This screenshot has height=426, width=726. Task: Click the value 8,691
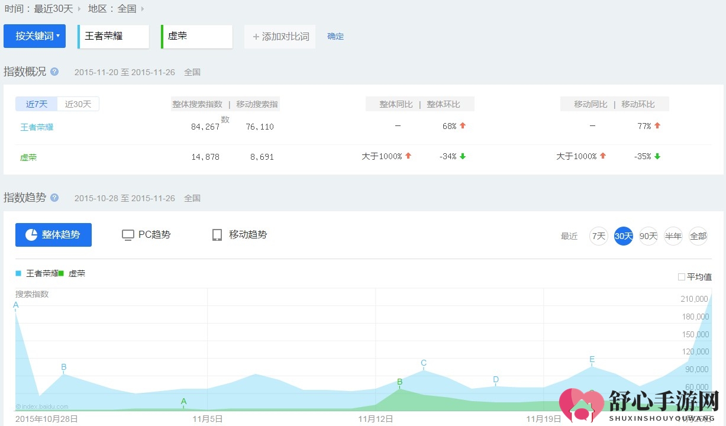[262, 157]
